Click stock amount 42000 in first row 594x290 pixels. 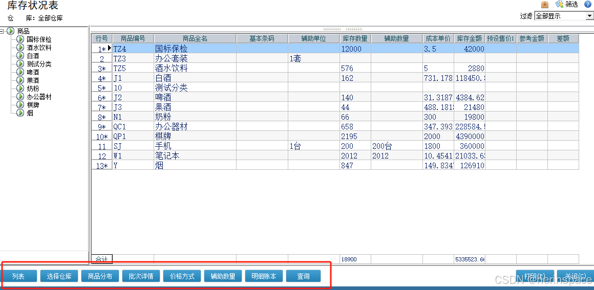(470, 49)
